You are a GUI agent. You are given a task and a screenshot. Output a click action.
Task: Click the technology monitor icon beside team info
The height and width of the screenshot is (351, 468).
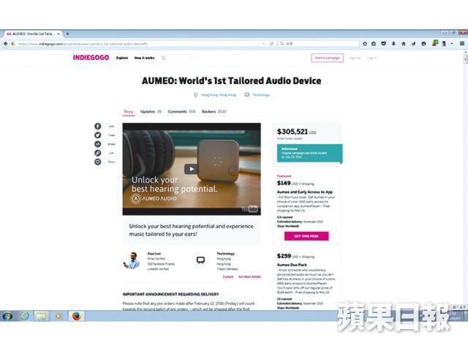[200, 260]
